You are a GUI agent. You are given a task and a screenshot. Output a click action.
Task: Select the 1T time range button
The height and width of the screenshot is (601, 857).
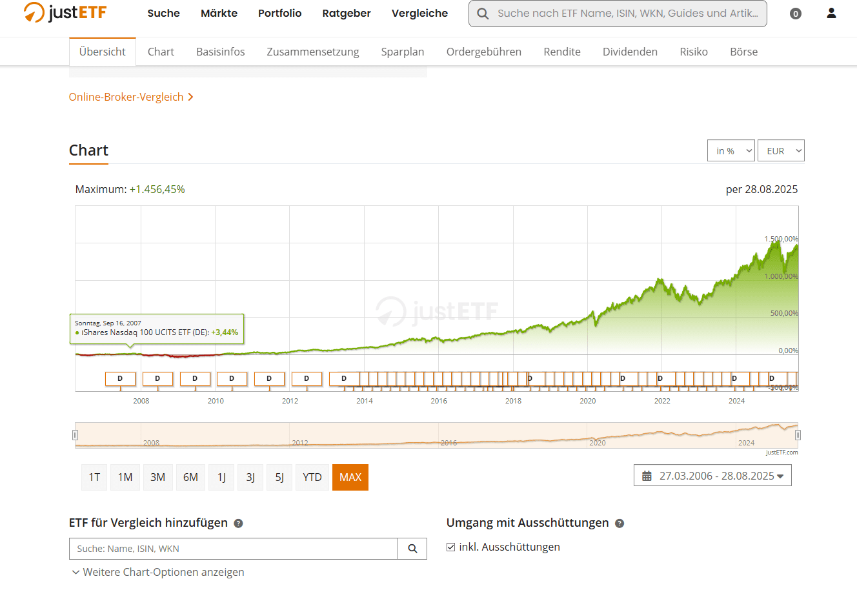click(x=94, y=477)
